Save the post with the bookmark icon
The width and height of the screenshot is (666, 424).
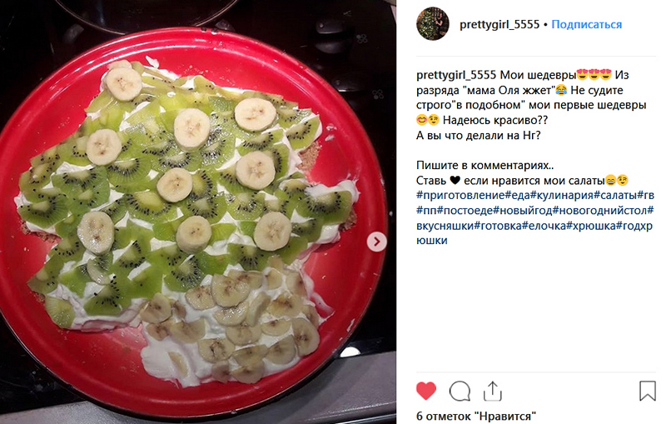[648, 391]
